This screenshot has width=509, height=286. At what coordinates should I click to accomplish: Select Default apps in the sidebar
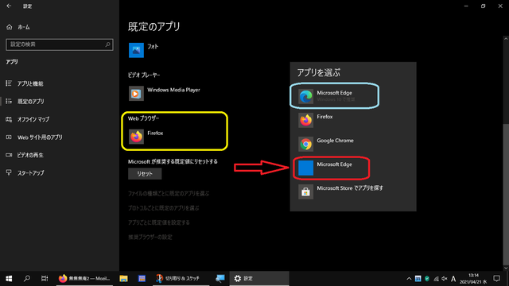tap(25, 102)
